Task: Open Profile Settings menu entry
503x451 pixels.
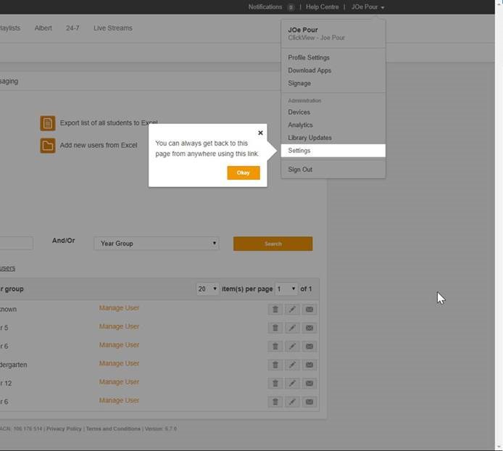Action: tap(309, 58)
